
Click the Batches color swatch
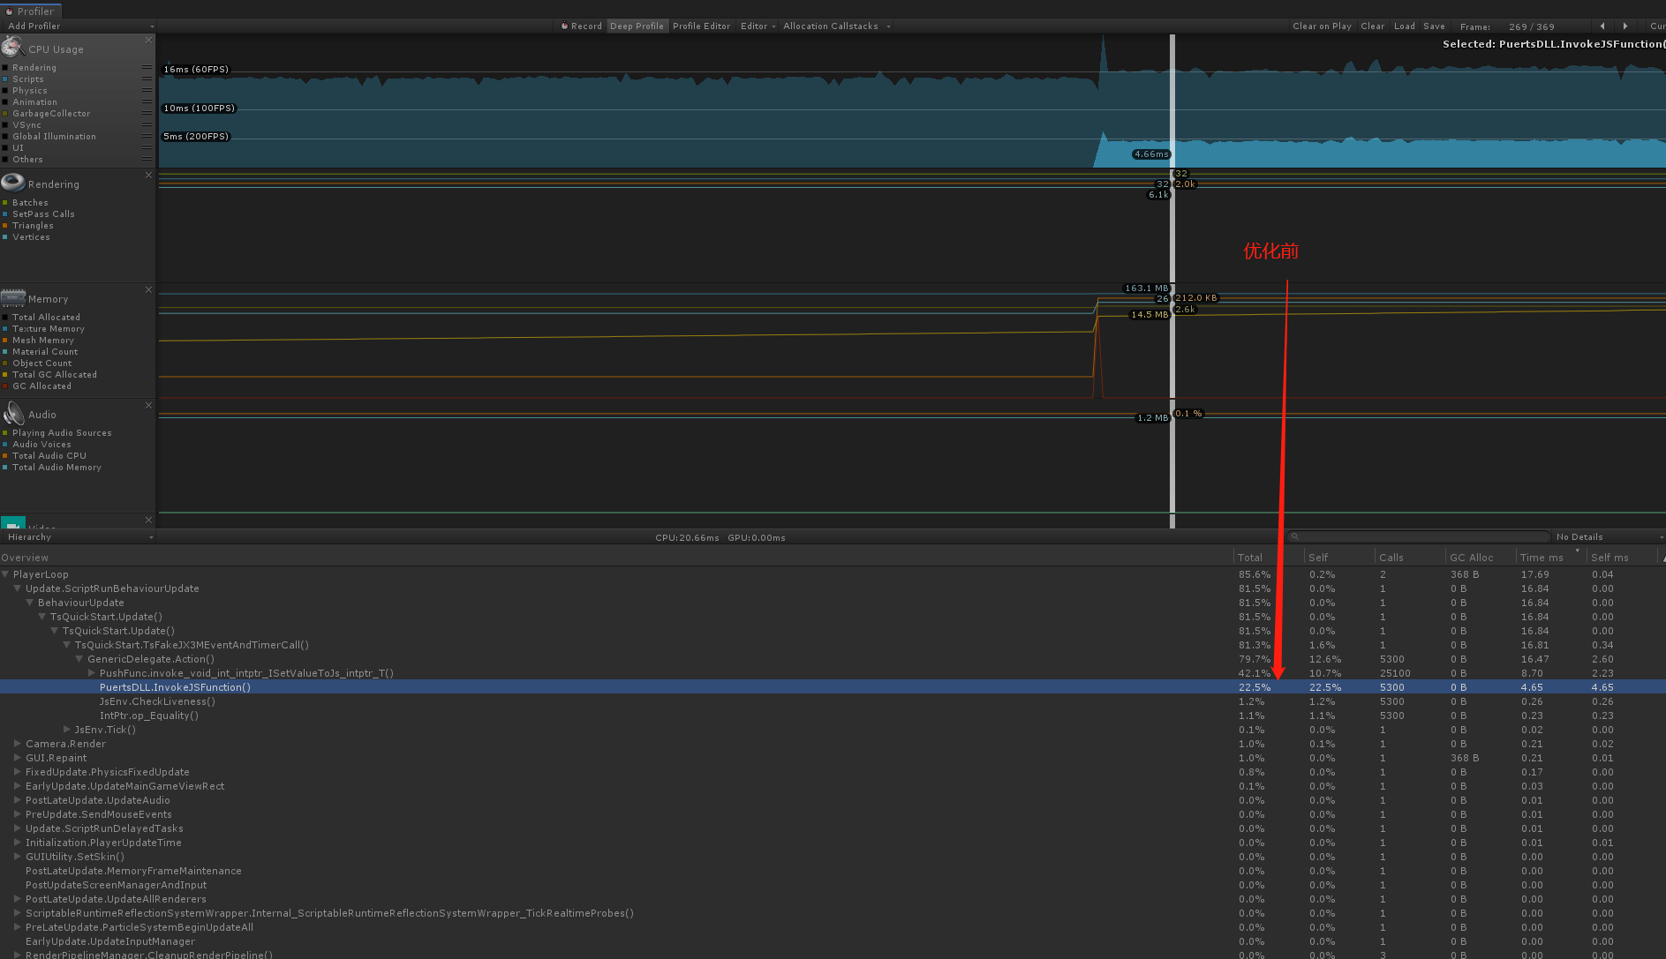tap(7, 202)
